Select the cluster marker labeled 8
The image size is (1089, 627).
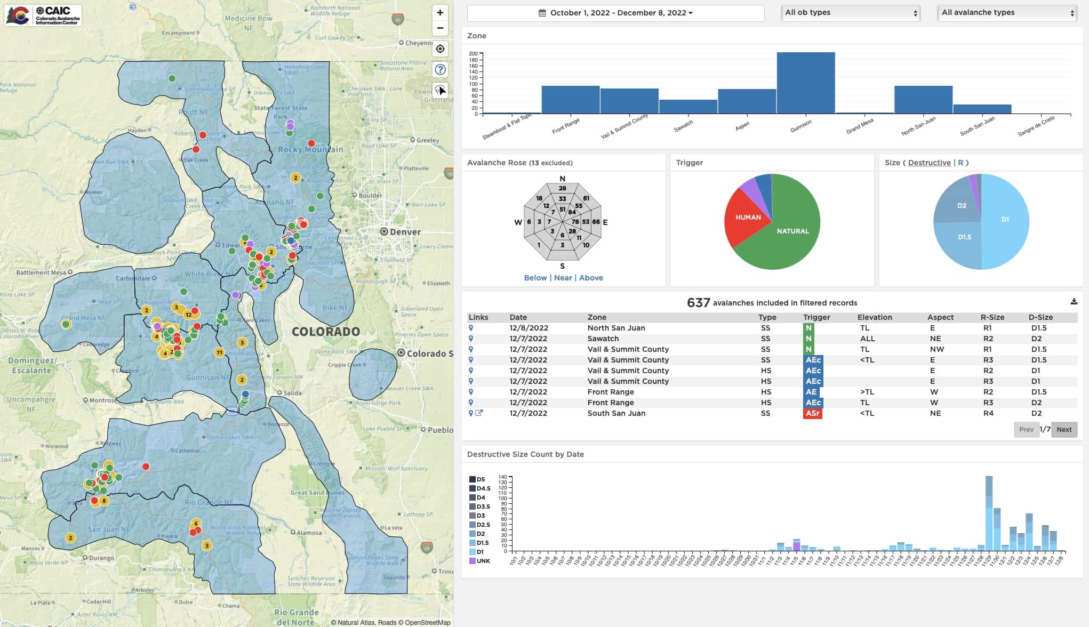click(x=104, y=501)
